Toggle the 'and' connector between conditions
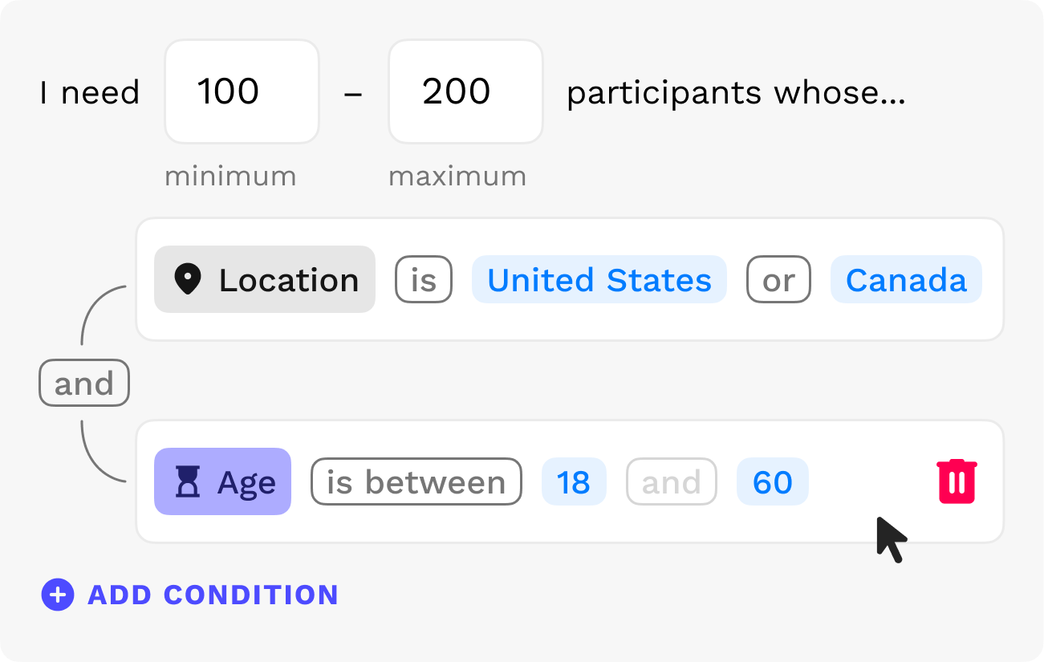 [x=84, y=383]
